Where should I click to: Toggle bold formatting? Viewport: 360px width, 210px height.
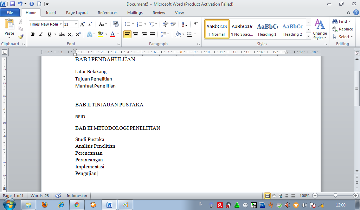(33, 35)
